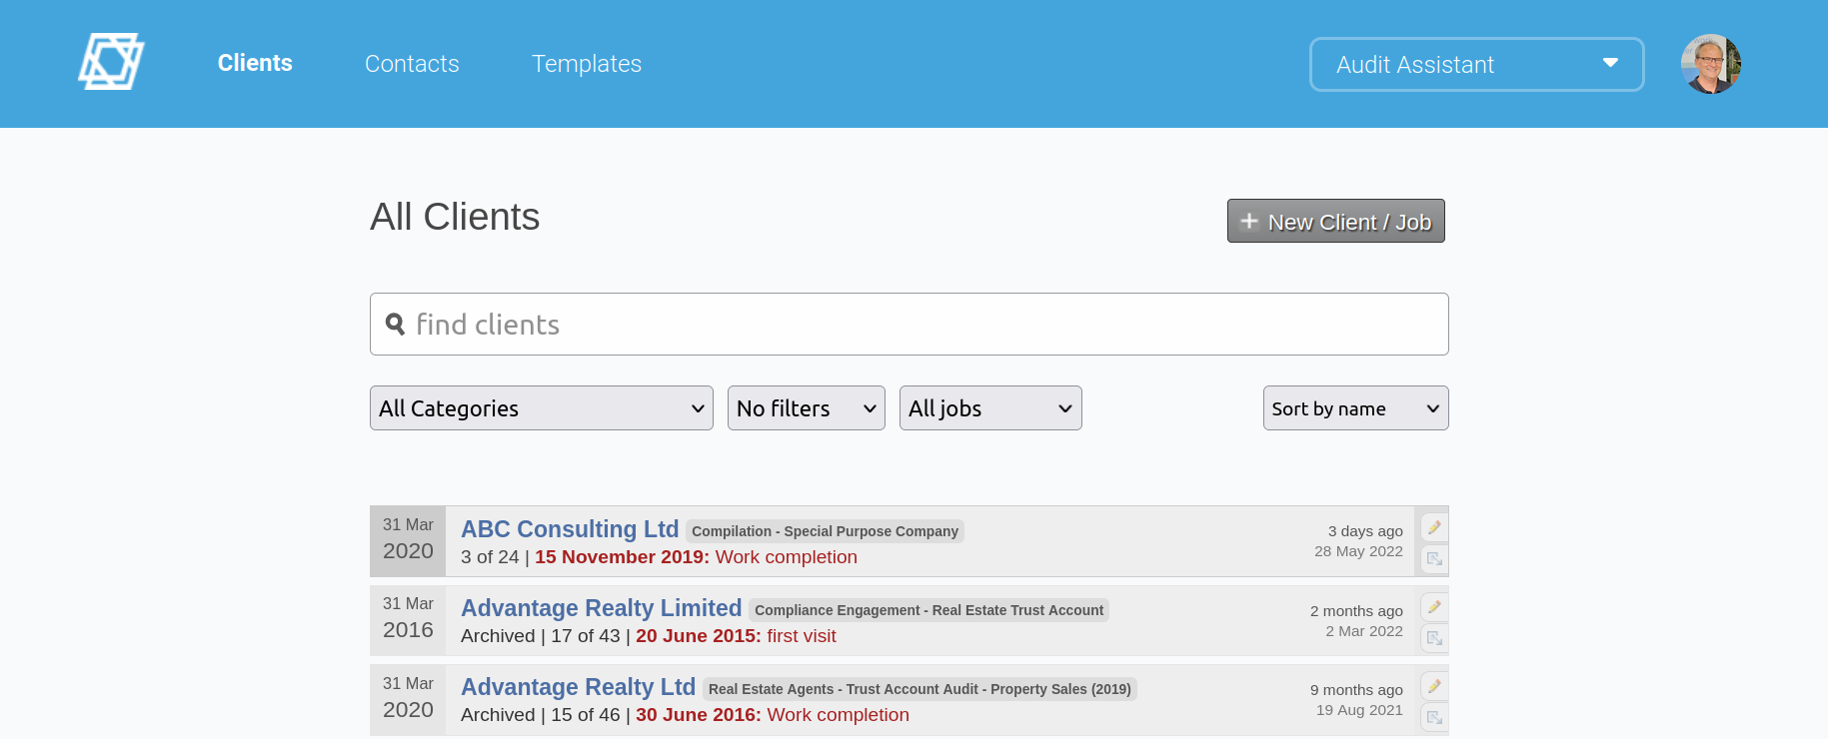Go to the Clients tab
1828x739 pixels.
point(255,63)
